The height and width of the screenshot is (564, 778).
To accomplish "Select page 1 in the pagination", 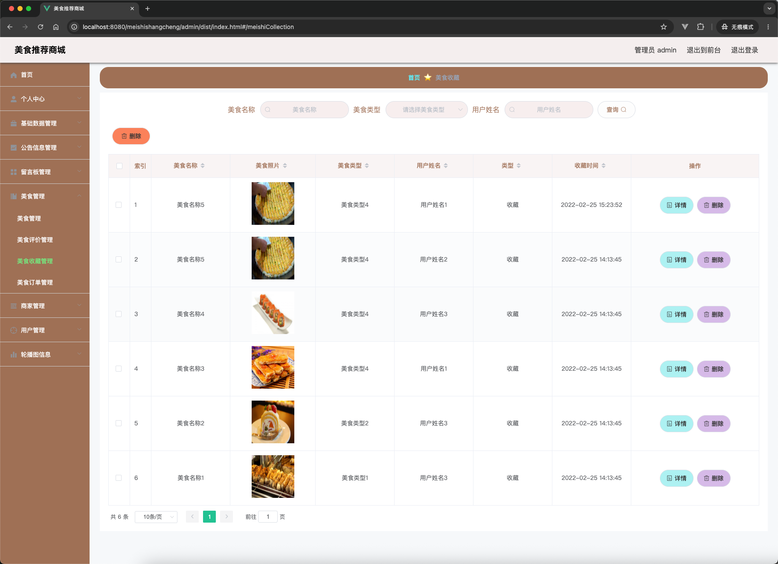I will (x=209, y=517).
